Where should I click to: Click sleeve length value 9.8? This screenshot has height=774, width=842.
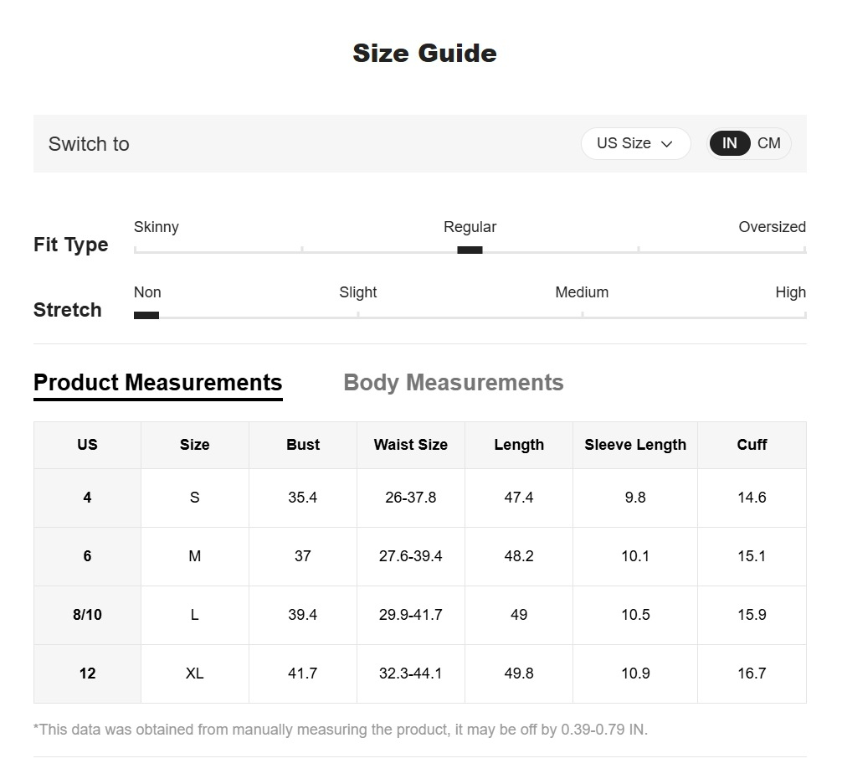pyautogui.click(x=635, y=498)
